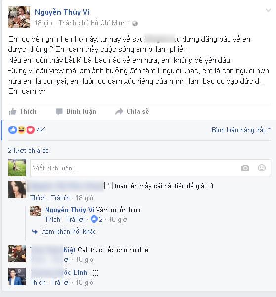276x297 pixels.
Task: Open the post options chevron menu
Action: [268, 10]
